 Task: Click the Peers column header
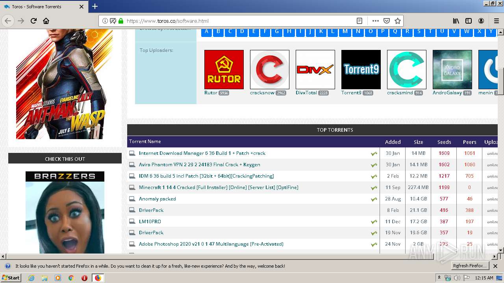point(469,142)
